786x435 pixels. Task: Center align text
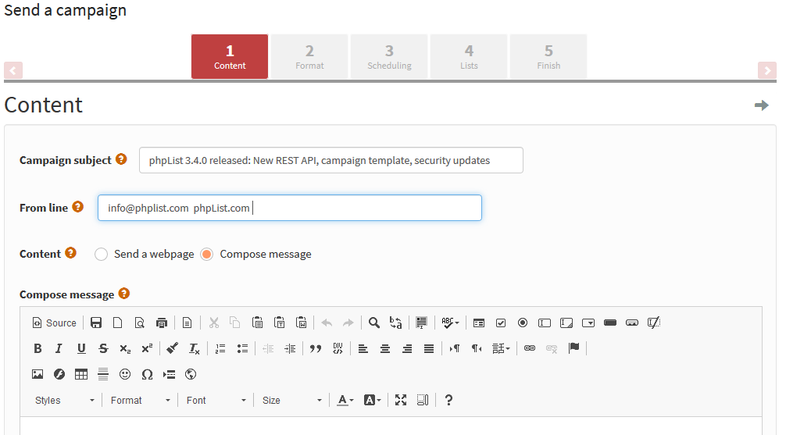[x=385, y=348]
